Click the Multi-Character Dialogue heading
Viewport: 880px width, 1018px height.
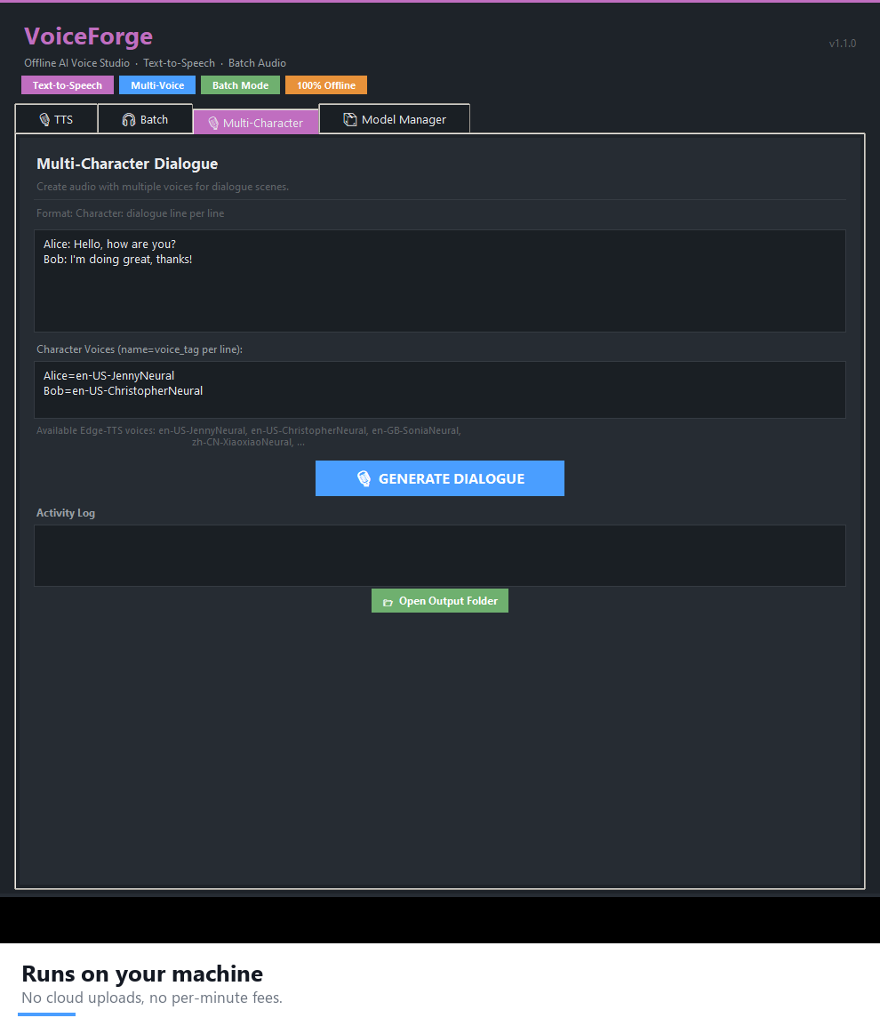[127, 164]
